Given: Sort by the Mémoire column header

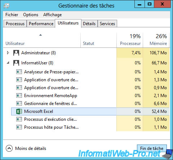Looking at the screenshot, I should 156,40.
